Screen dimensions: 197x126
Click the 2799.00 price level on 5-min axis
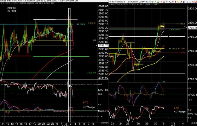tap(103, 21)
